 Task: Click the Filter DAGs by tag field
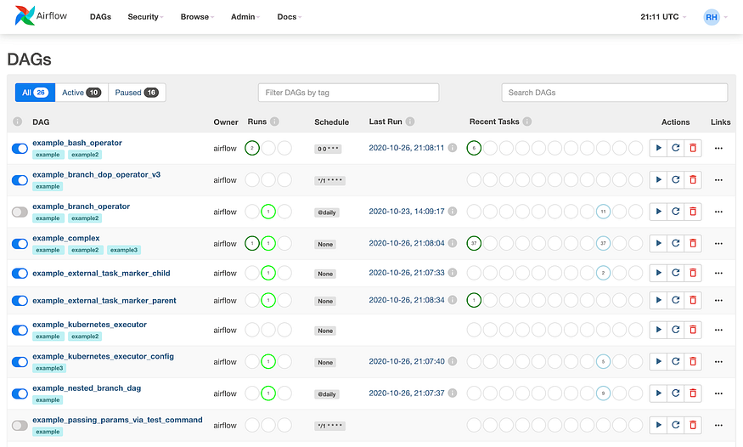click(x=348, y=93)
